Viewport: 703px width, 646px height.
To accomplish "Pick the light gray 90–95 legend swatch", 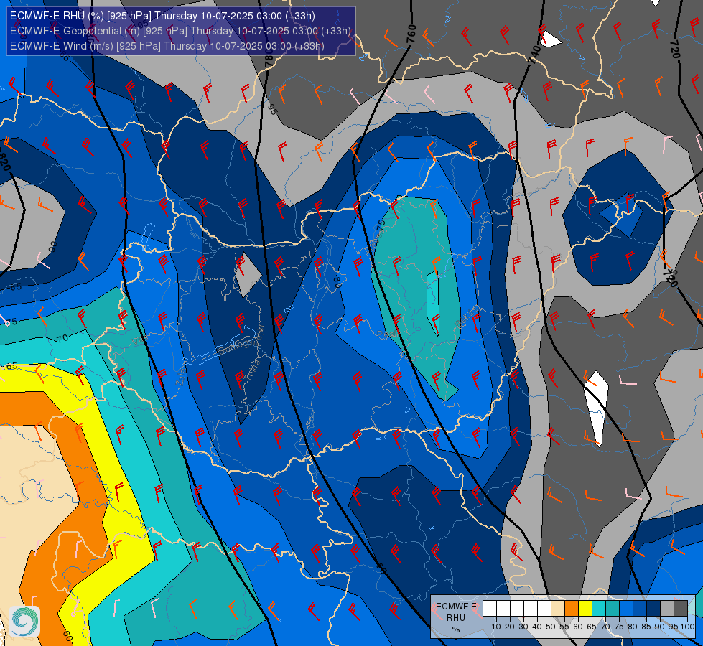I will (x=667, y=609).
